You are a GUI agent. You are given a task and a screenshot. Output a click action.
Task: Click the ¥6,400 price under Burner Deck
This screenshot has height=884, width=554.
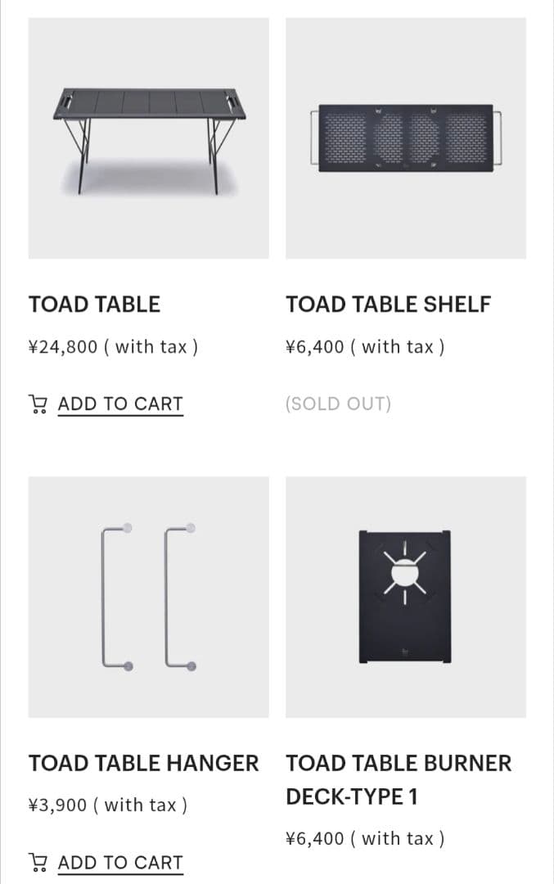[315, 838]
